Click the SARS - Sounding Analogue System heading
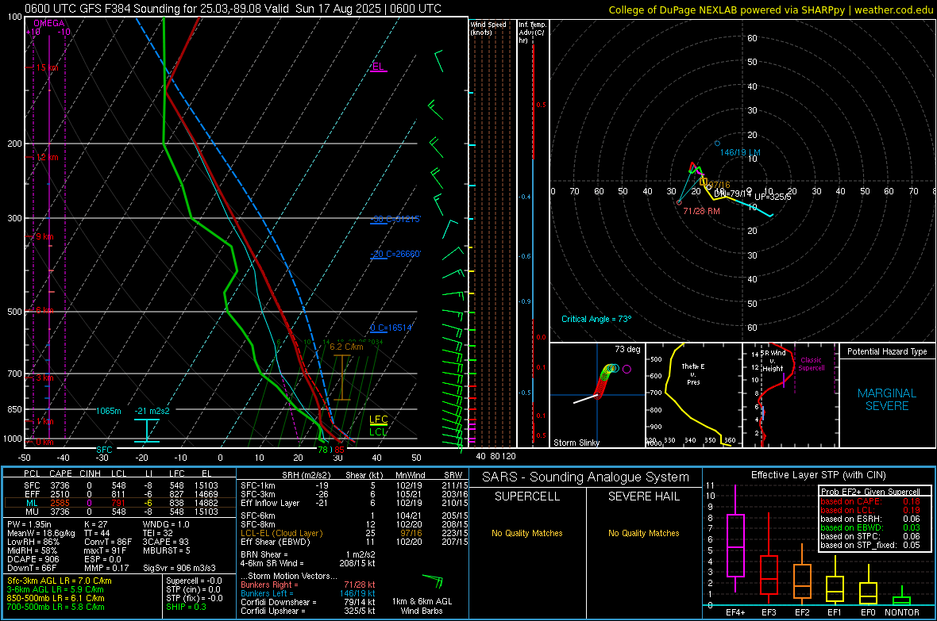Image resolution: width=937 pixels, height=621 pixels. pyautogui.click(x=586, y=477)
